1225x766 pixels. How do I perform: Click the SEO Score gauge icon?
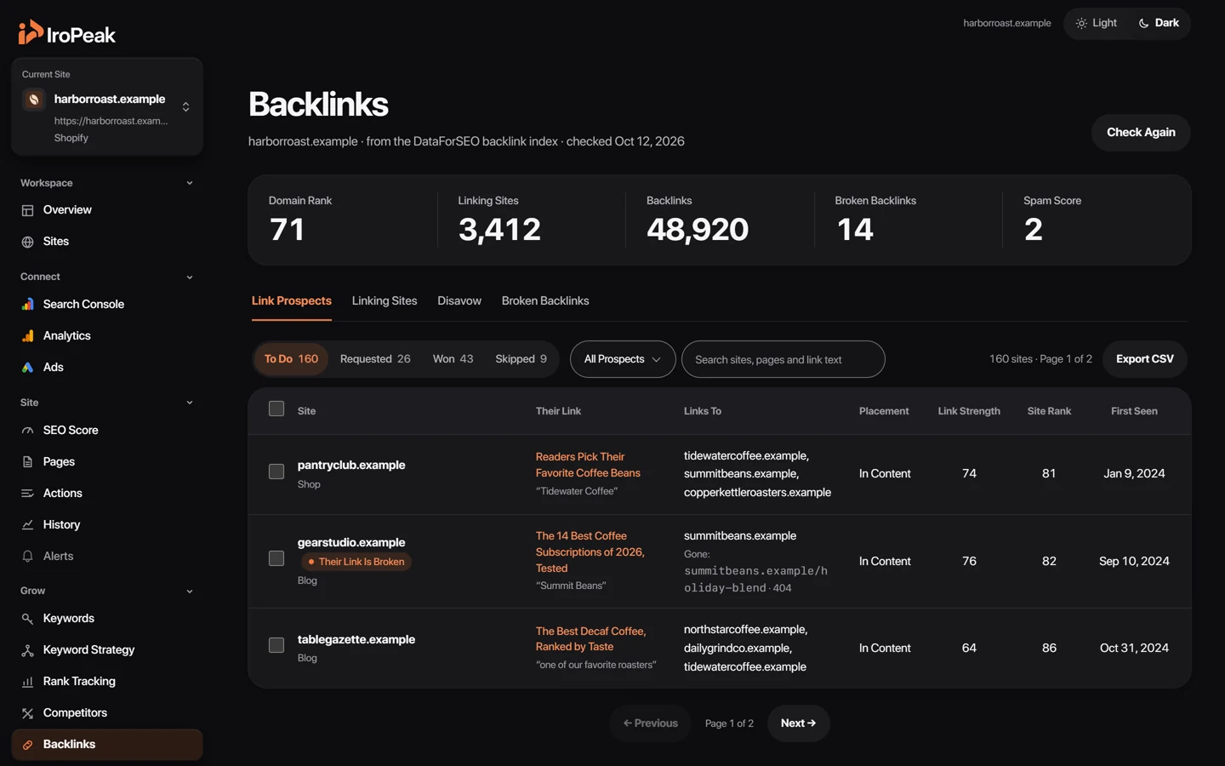pyautogui.click(x=27, y=431)
